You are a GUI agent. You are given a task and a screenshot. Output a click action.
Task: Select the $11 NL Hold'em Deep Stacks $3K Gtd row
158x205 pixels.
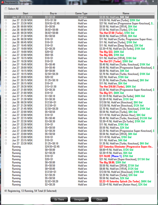[x=79, y=45]
